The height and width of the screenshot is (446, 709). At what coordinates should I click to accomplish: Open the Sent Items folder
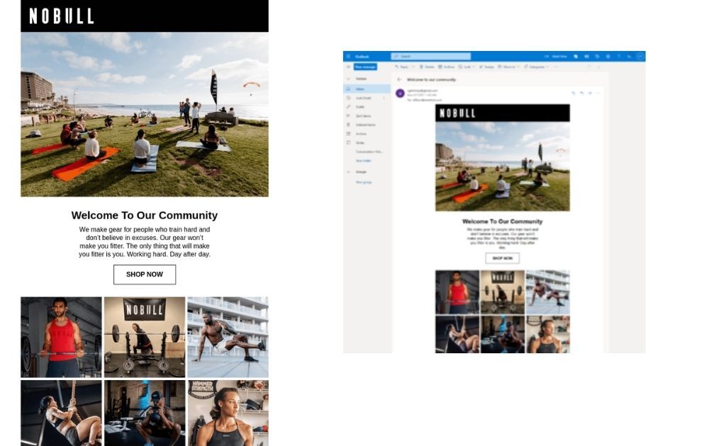[367, 116]
